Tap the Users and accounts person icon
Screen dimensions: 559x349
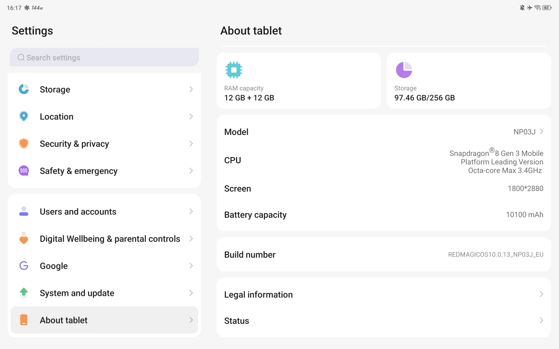[x=24, y=211]
